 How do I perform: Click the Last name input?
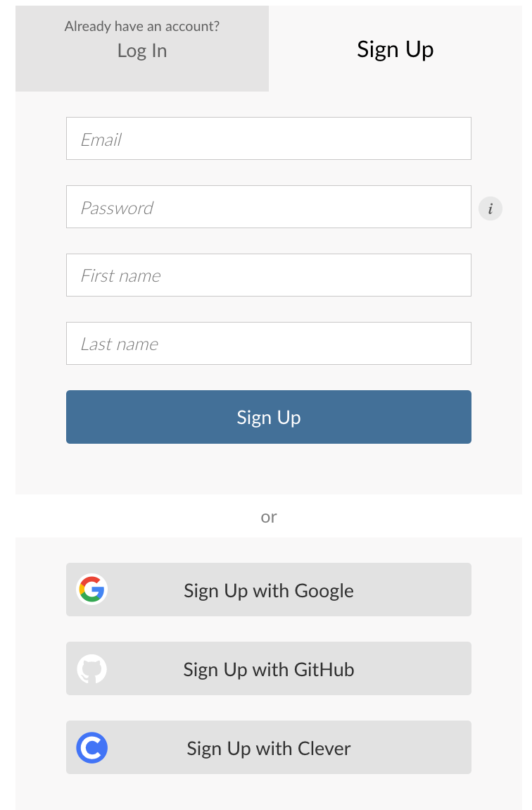point(268,343)
